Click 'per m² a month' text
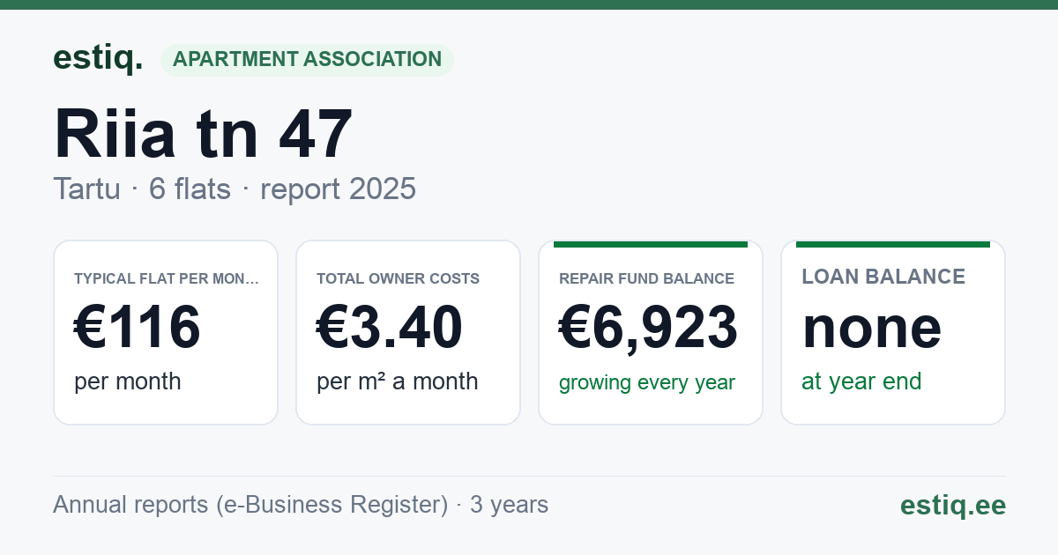Screen dimensions: 1058x555 click(398, 381)
